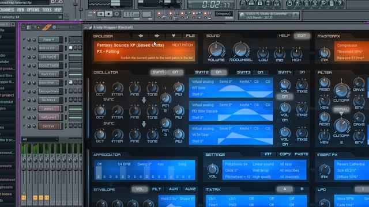This screenshot has height=207, width=369.
Task: Click the settings INIT button
Action: [268, 154]
